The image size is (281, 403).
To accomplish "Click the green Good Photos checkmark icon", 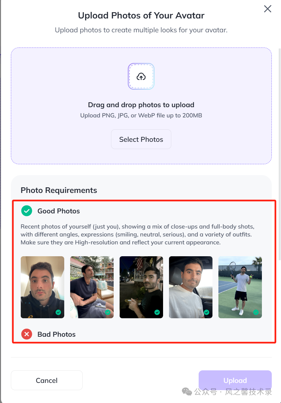I will click(x=27, y=211).
